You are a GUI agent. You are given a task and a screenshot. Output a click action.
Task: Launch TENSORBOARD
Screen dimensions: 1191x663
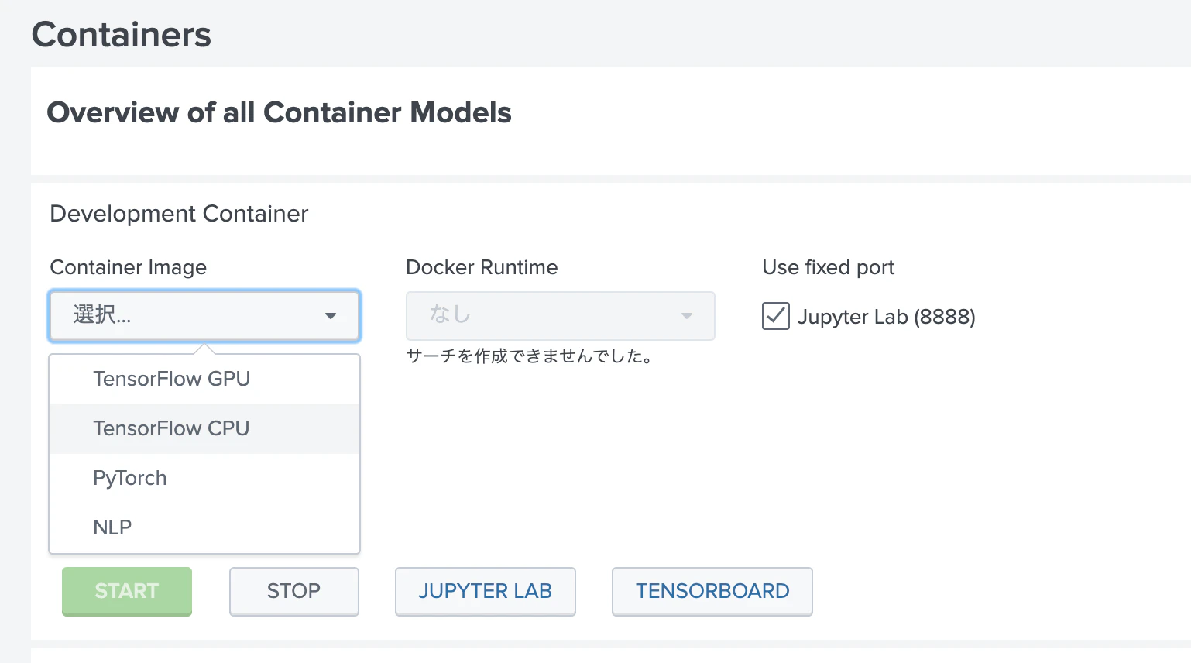712,591
